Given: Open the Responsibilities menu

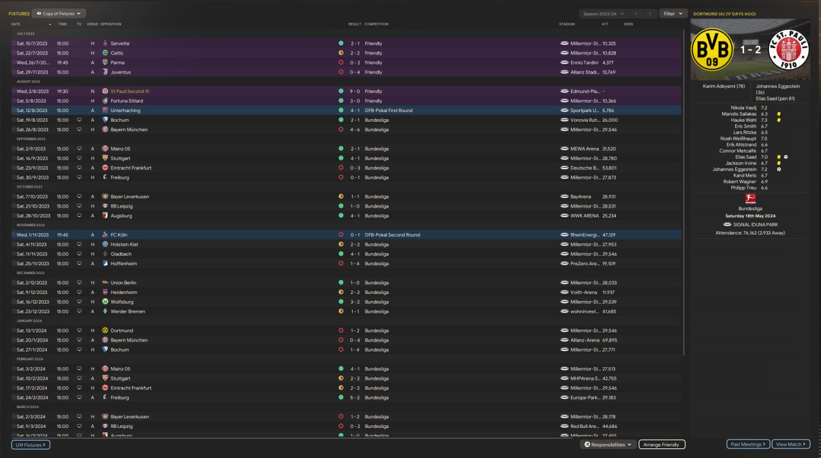Looking at the screenshot, I should [607, 445].
